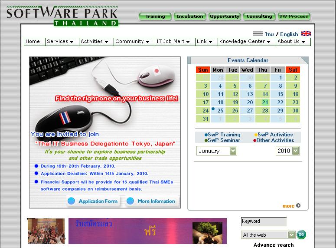
Task: Click the green GO search button
Action: pos(301,235)
